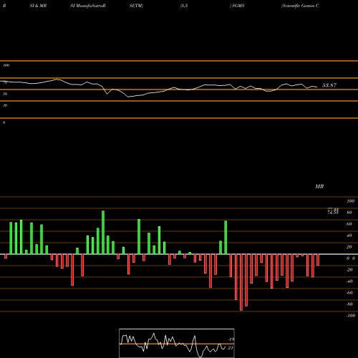The image size is (358, 358).
Task: Click the MR axis label -80
Action: pos(349,304)
